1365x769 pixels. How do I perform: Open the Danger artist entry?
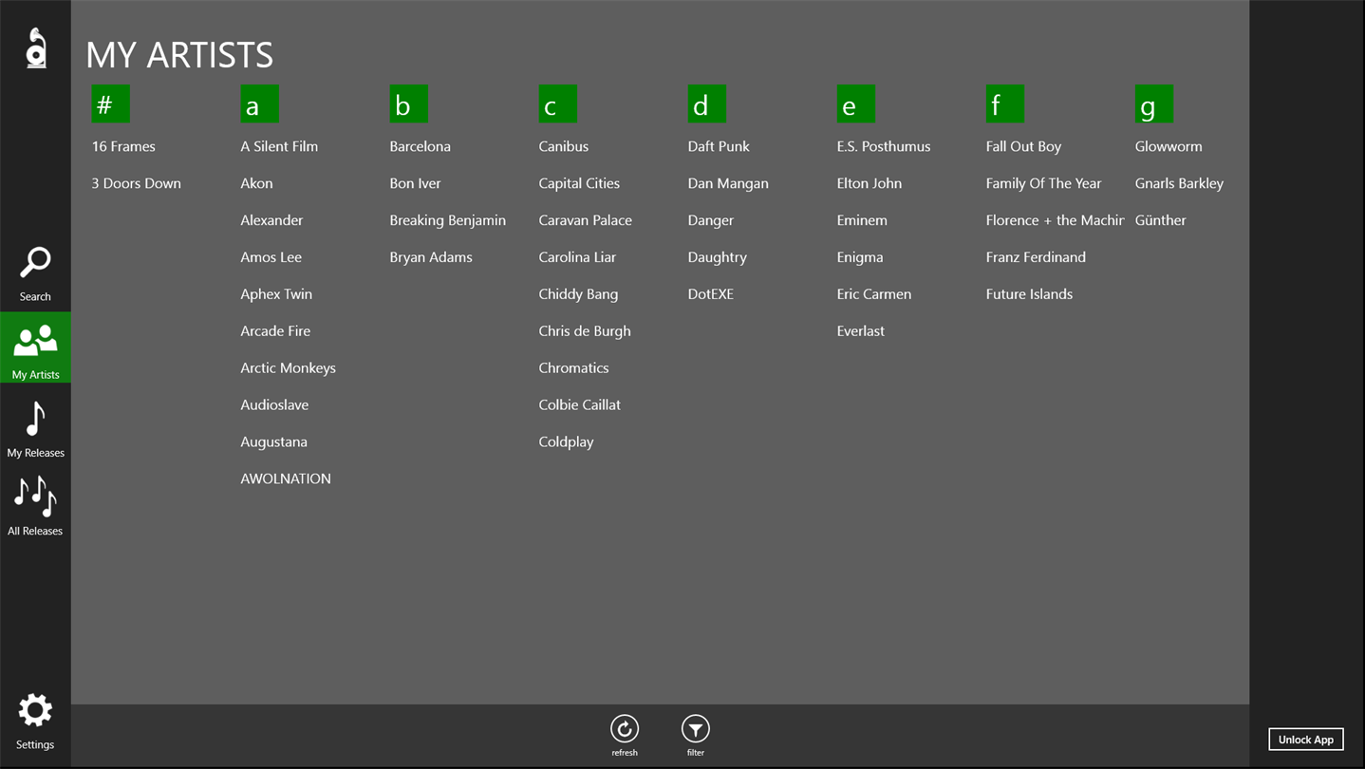click(710, 220)
